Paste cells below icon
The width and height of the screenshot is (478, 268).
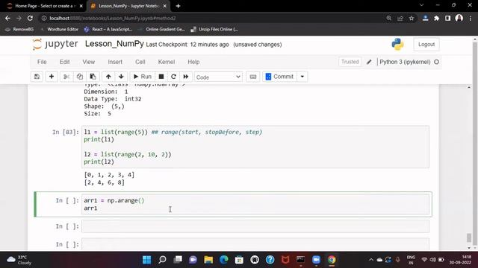pyautogui.click(x=93, y=77)
